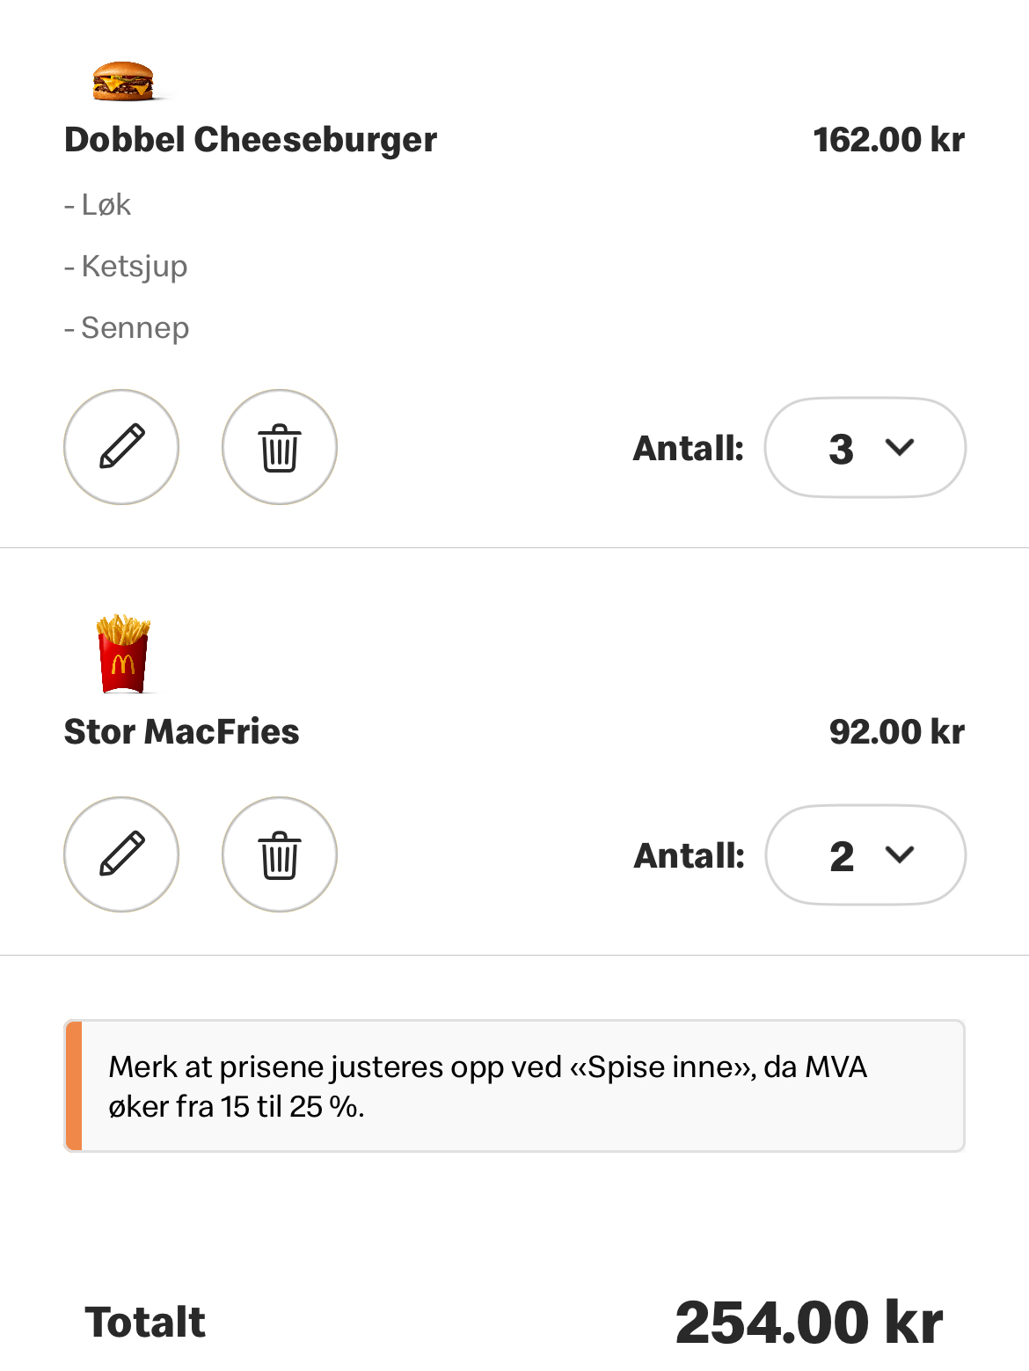Image resolution: width=1029 pixels, height=1371 pixels.
Task: Select the Stor MacFries title
Action: click(x=182, y=732)
